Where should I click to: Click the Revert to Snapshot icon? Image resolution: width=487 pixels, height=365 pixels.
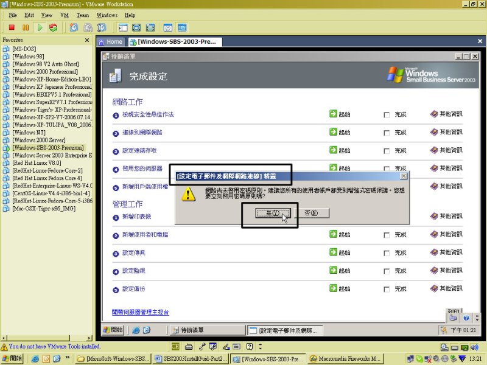[x=88, y=27]
